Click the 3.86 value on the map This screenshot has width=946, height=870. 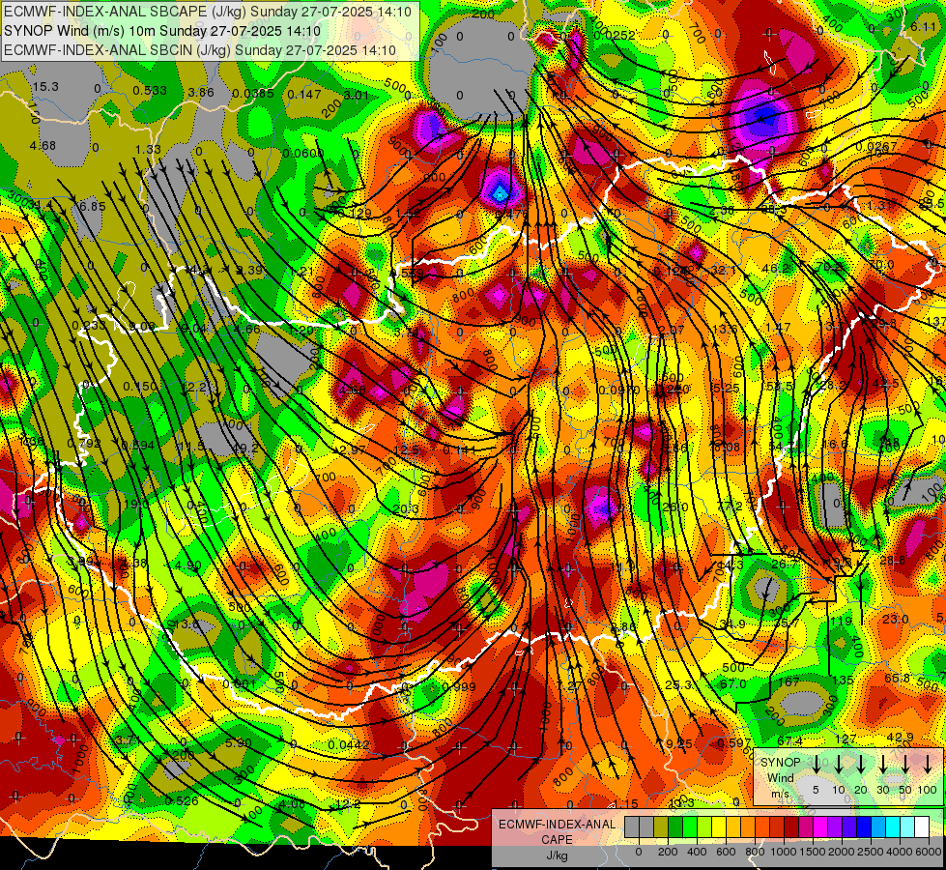pos(201,93)
